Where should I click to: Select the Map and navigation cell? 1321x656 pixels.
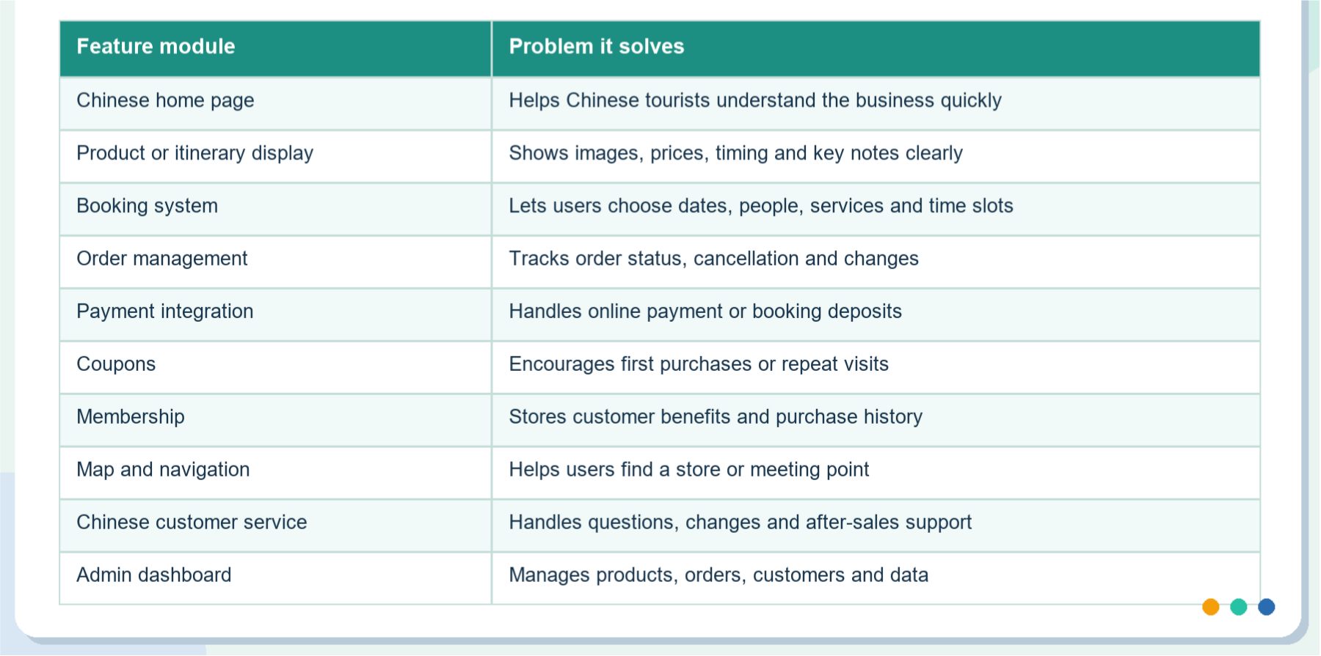(275, 473)
